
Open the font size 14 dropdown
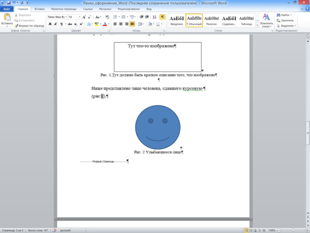tap(73, 17)
